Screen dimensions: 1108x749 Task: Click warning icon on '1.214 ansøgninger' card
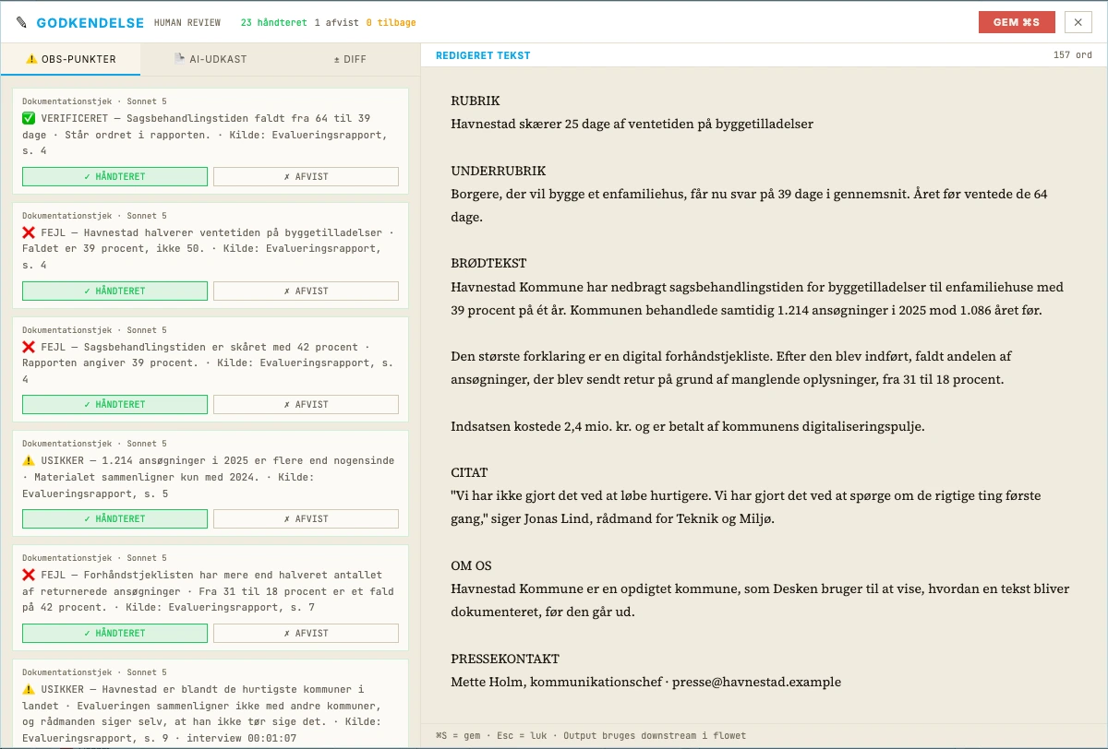click(x=29, y=460)
